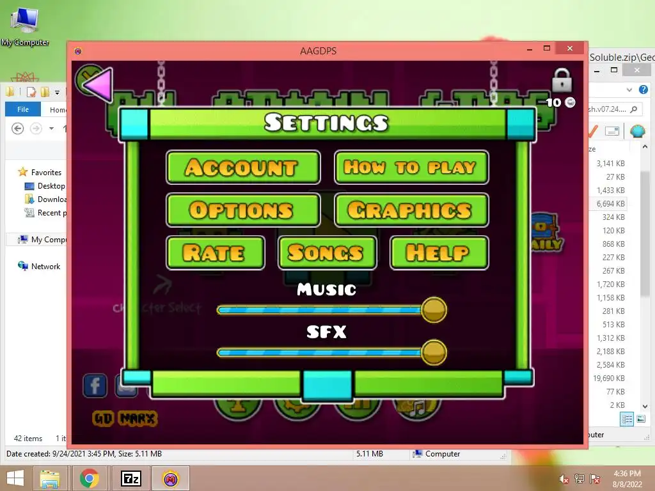Click the Rate button

216,253
